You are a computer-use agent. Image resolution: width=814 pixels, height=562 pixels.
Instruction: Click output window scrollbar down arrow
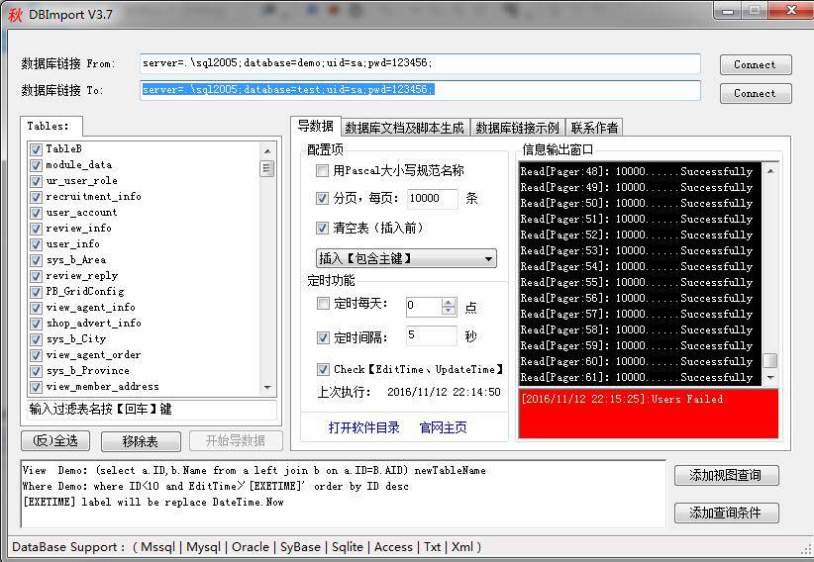click(770, 377)
